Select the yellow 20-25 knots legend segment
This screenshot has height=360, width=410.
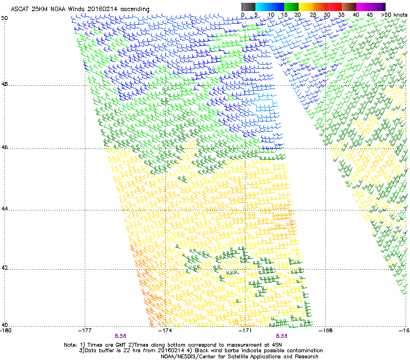(306, 7)
